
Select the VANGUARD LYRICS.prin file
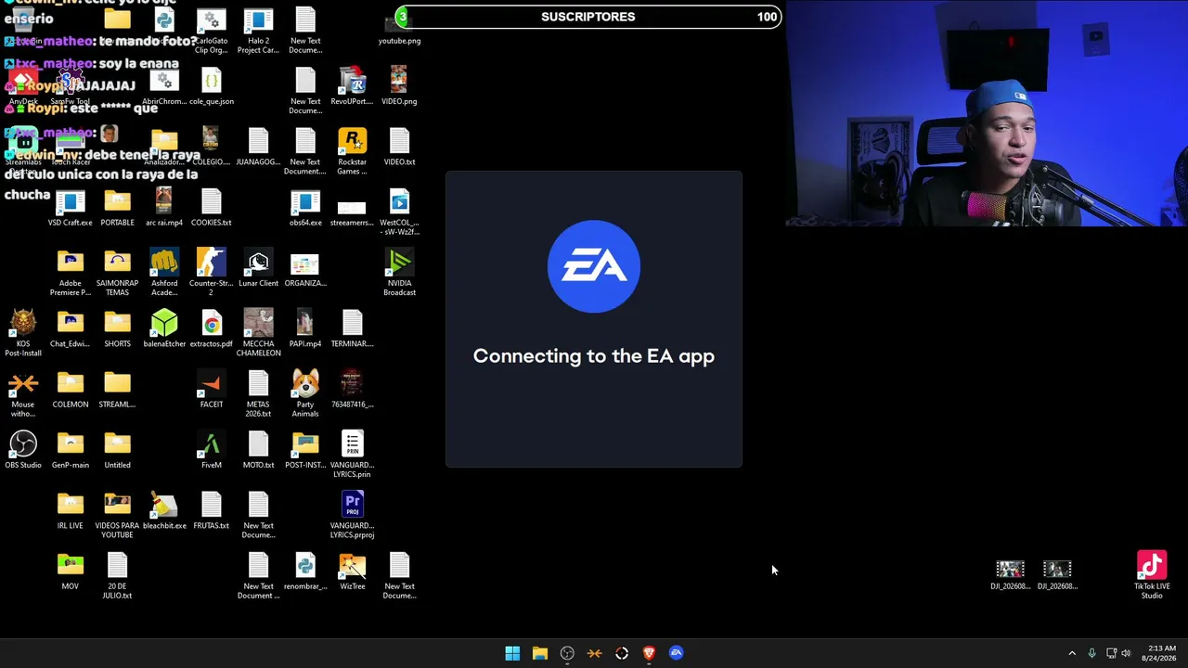tap(352, 445)
